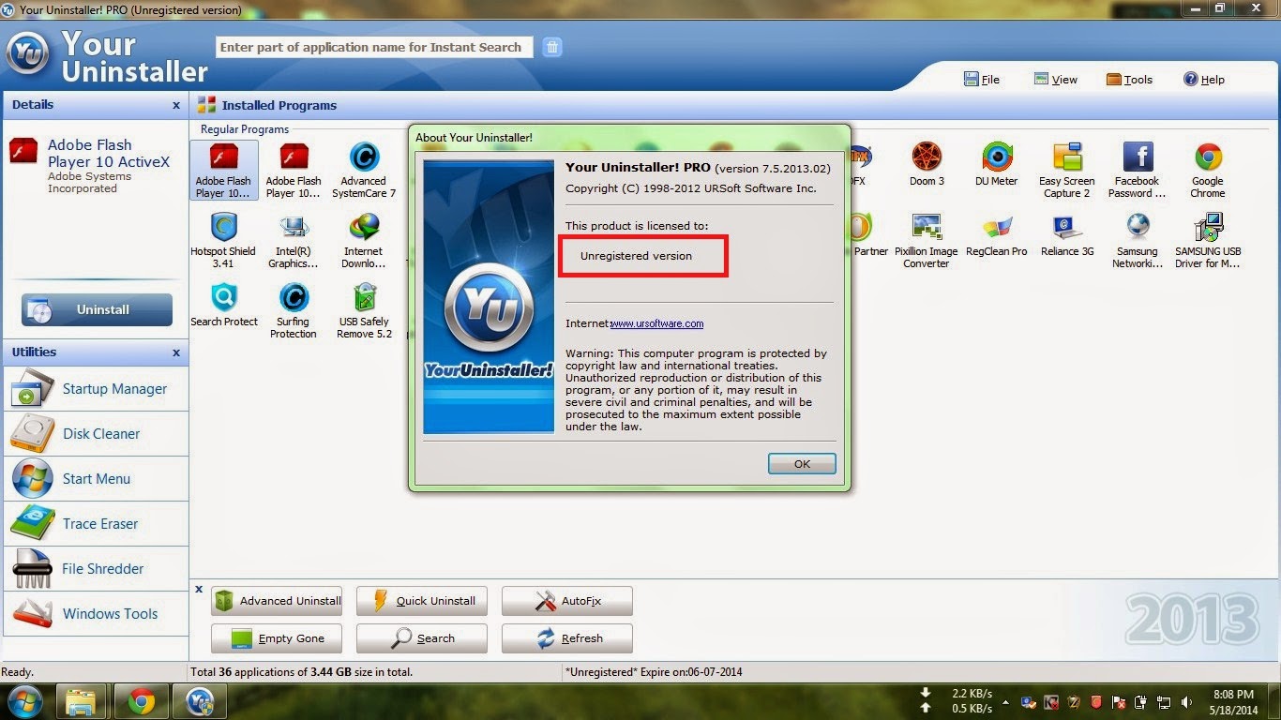This screenshot has height=720, width=1281.
Task: Select the Easy Screen Capture 2 icon
Action: [x=1067, y=171]
